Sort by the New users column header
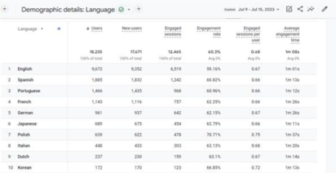Screen dimensions: 336x173 click(132, 29)
